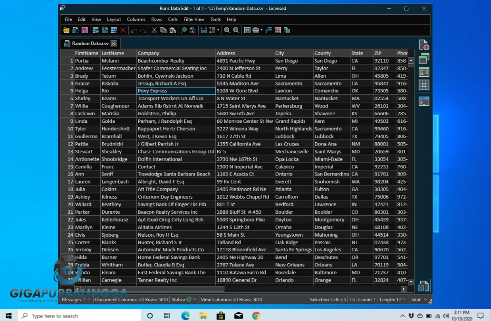Click the toolbox icon in the toolbar
This screenshot has height=321, width=491.
click(256, 30)
